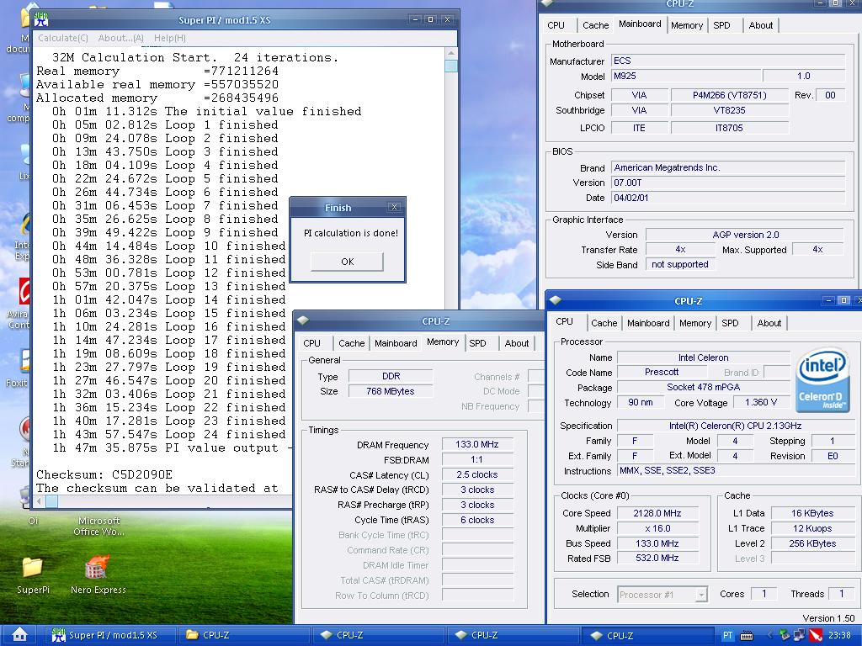Switch to the CPU-Z folder taskbar button
Image resolution: width=862 pixels, height=646 pixels.
245,635
